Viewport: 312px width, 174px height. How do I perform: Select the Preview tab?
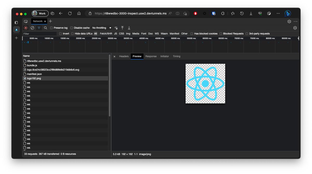(x=137, y=56)
